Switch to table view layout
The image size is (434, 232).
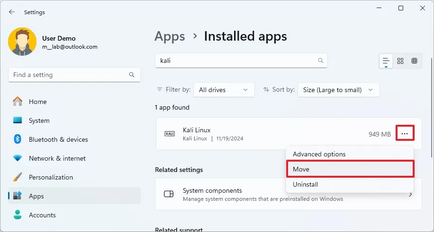[415, 61]
